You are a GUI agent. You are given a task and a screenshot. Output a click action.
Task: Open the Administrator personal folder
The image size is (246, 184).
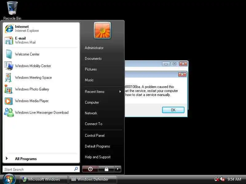click(94, 48)
